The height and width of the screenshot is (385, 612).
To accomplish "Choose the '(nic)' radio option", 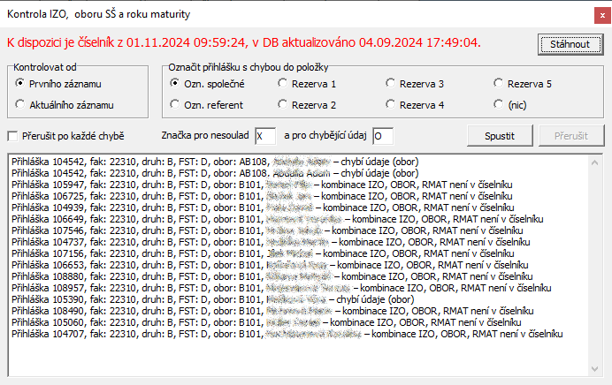I will [x=499, y=105].
